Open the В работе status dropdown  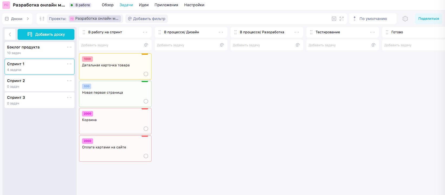(80, 5)
